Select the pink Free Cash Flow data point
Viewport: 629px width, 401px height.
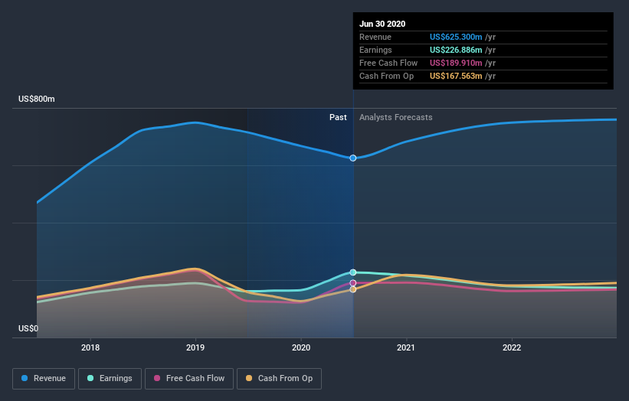tap(353, 283)
